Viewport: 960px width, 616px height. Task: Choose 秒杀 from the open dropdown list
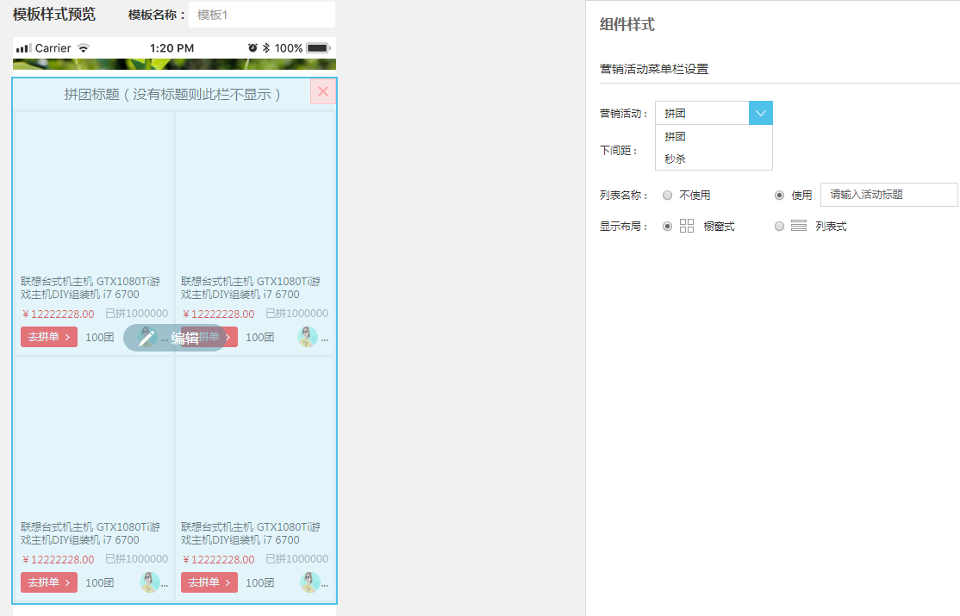[676, 159]
